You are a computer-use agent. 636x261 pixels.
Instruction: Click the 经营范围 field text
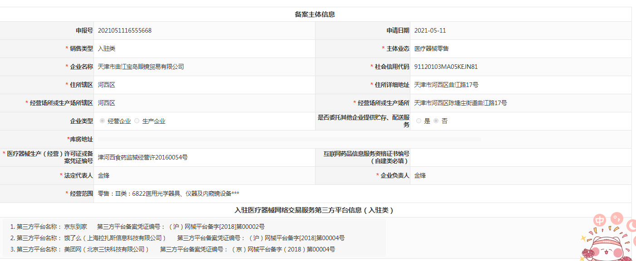pos(168,193)
